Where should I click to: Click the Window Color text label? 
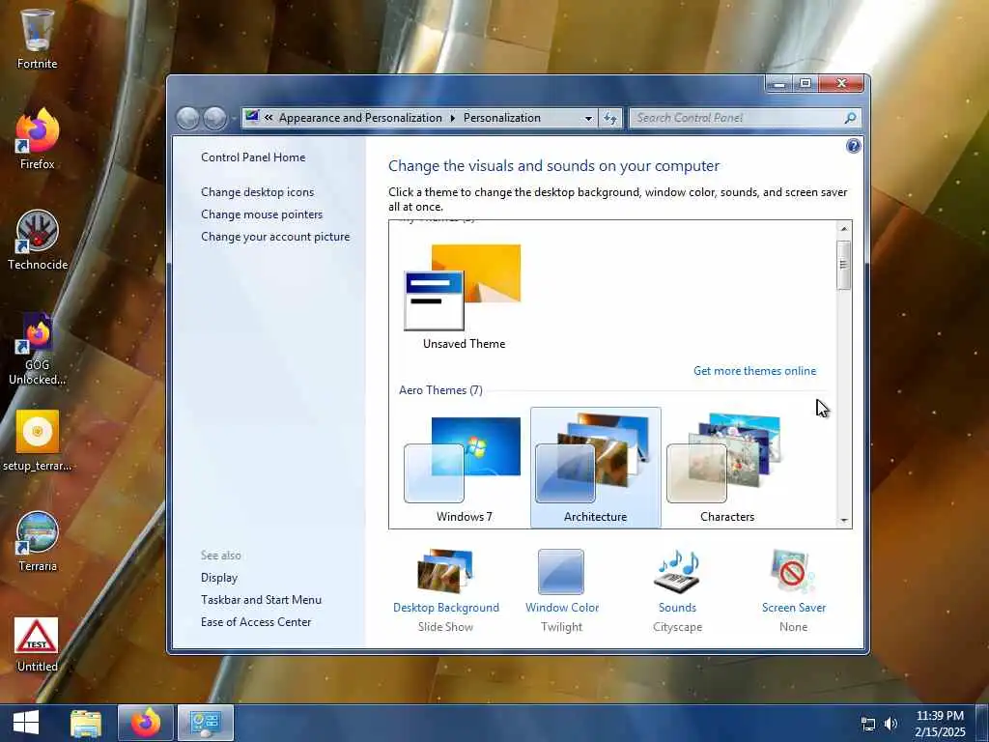click(561, 608)
